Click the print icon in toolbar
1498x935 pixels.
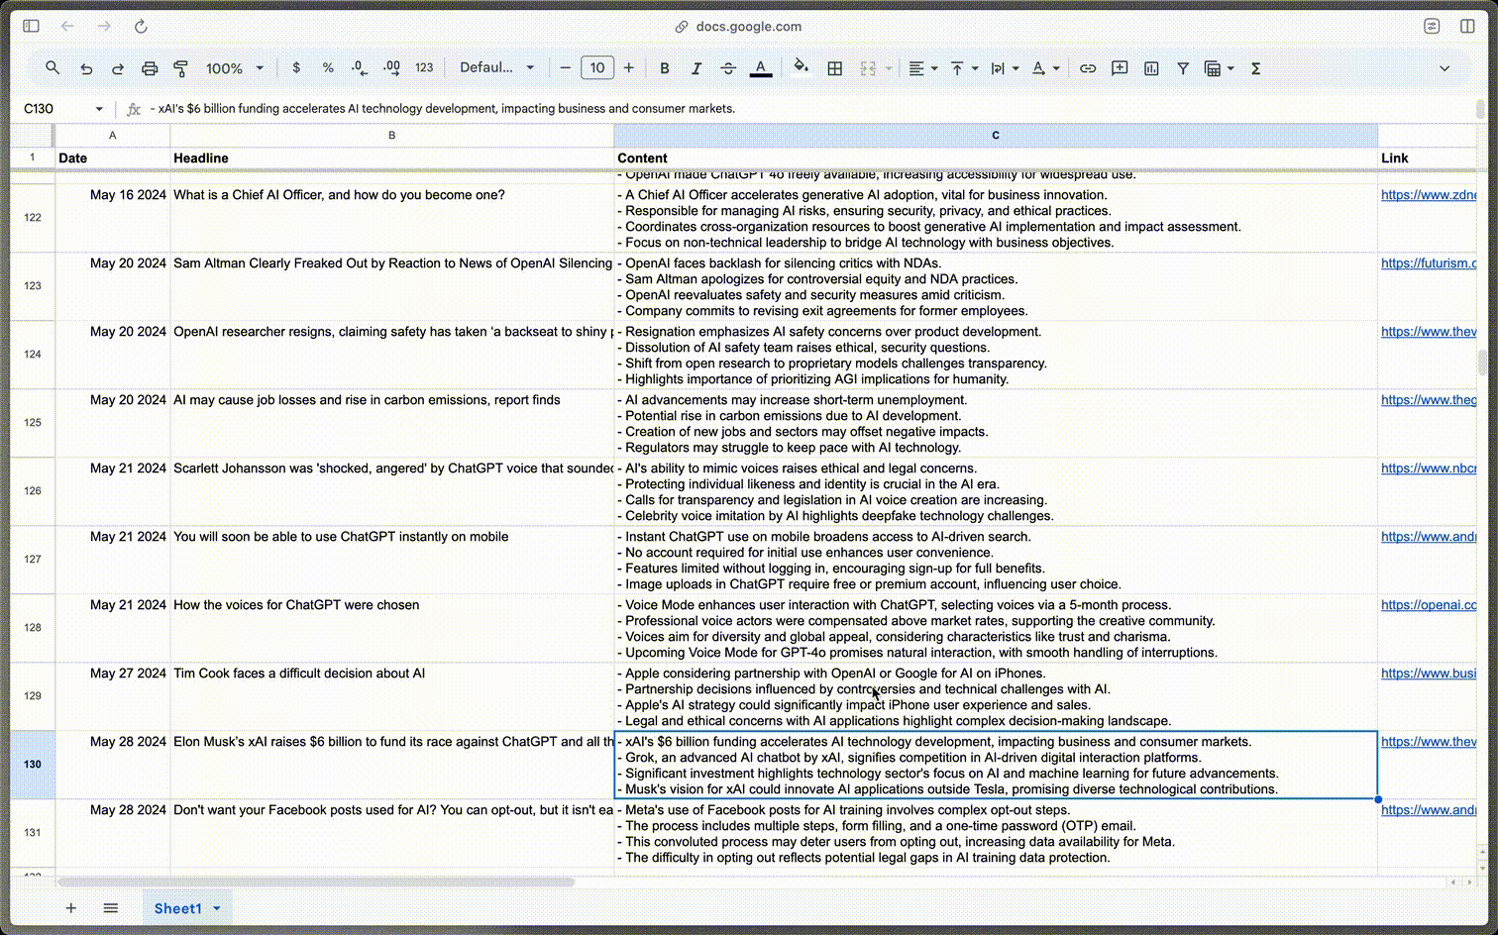[150, 68]
